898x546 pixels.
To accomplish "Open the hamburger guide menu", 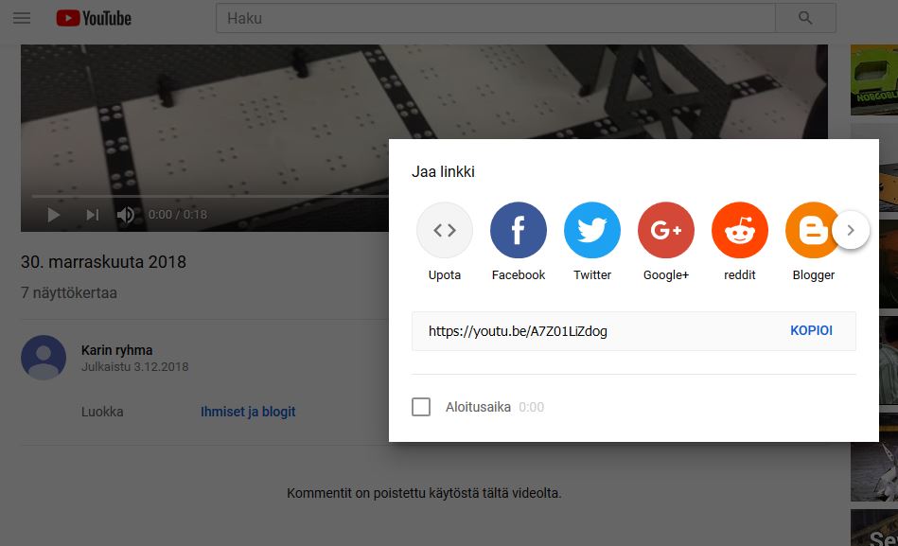I will point(21,18).
